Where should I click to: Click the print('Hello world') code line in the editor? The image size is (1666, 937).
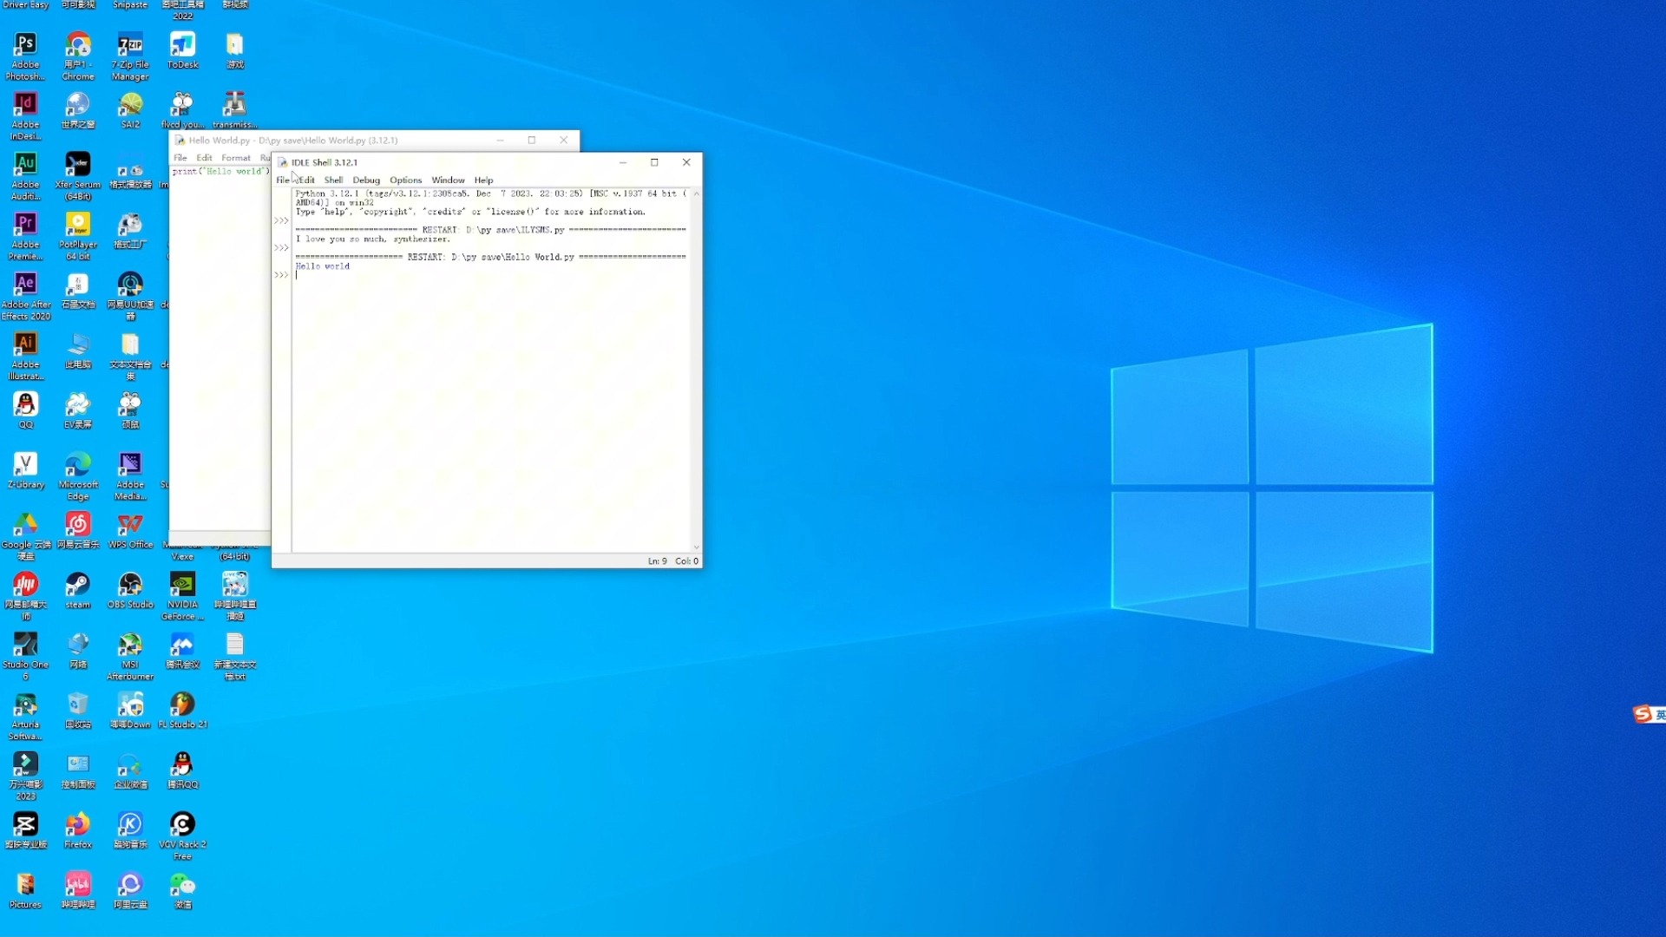point(220,172)
